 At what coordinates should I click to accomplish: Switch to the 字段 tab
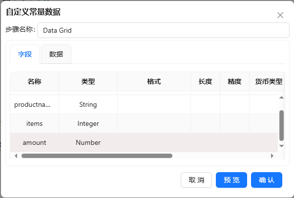coord(25,54)
